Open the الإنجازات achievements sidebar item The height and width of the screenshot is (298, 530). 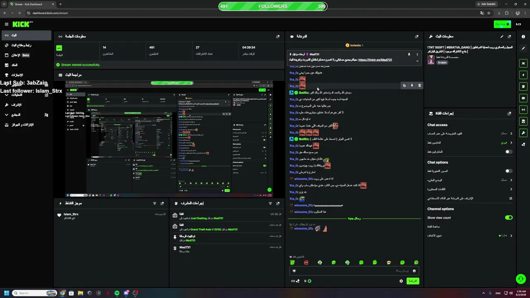(26, 75)
